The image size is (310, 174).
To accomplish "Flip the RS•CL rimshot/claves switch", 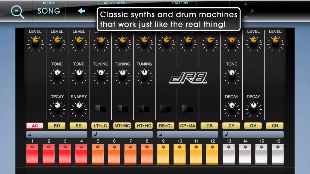I will 166,108.
